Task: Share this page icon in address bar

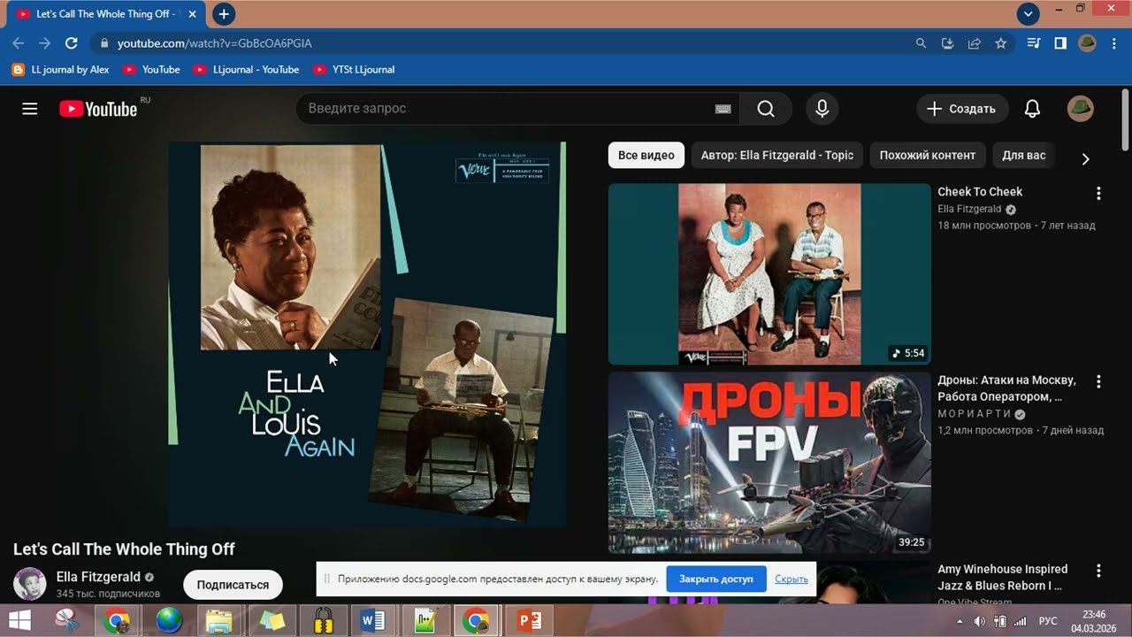Action: pos(974,42)
